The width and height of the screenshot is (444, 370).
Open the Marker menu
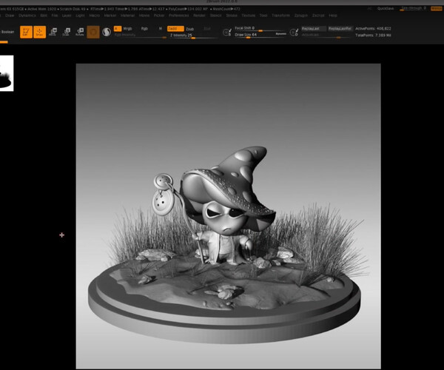point(110,16)
